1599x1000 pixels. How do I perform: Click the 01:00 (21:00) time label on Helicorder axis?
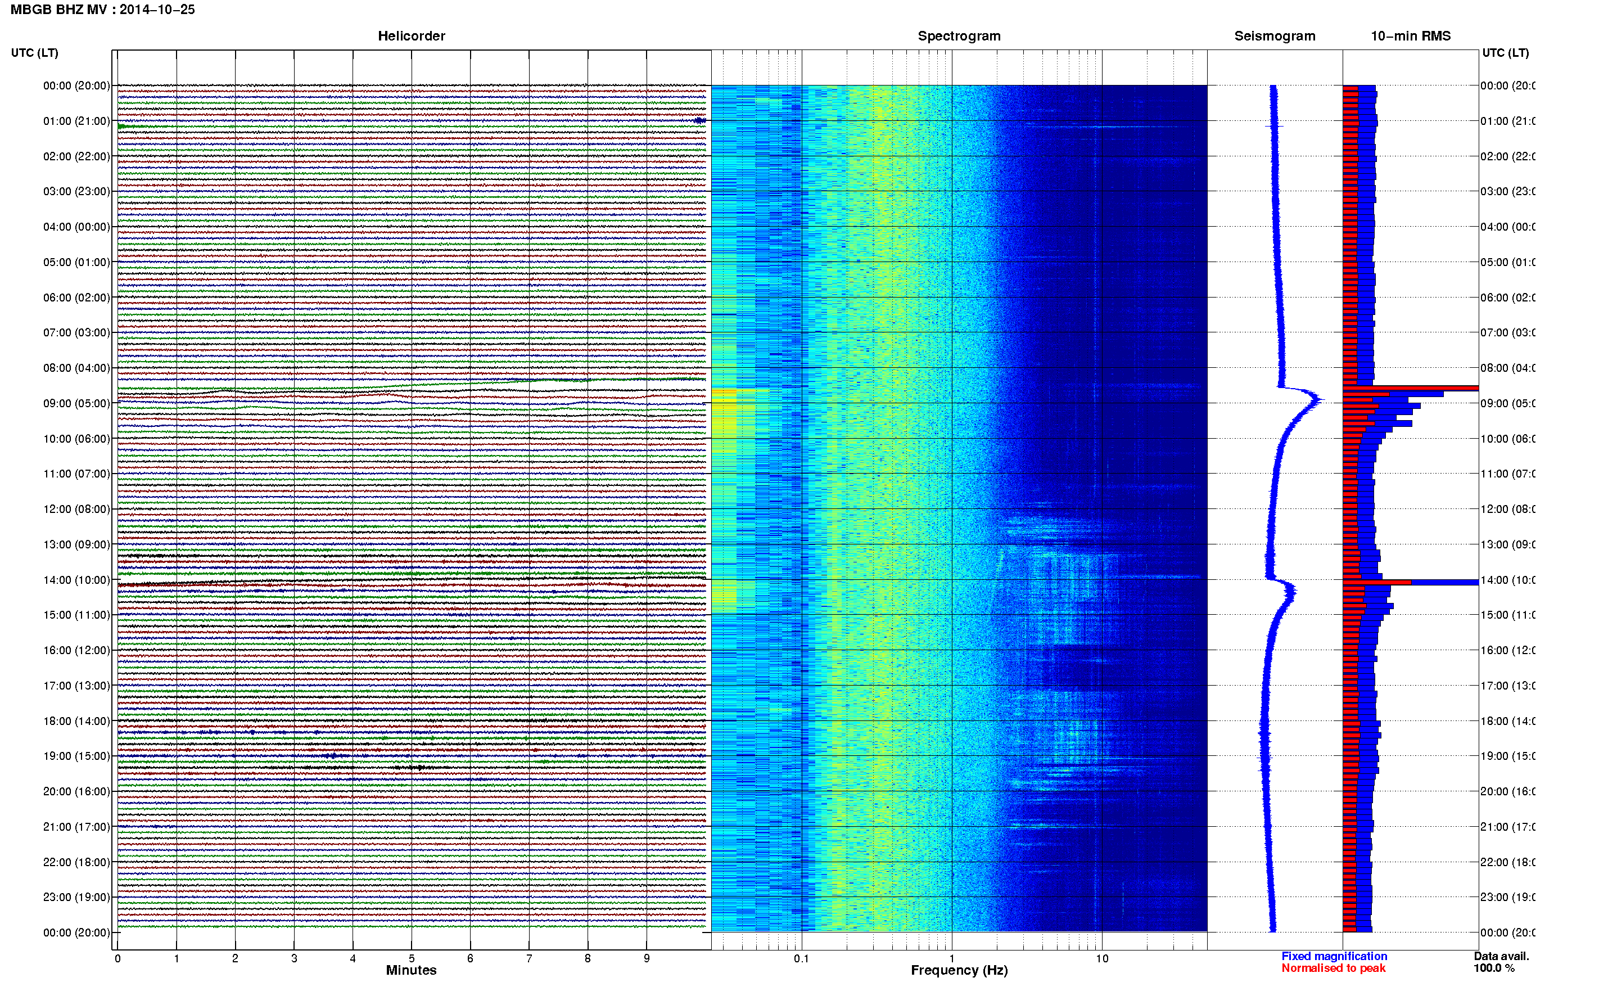coord(76,121)
